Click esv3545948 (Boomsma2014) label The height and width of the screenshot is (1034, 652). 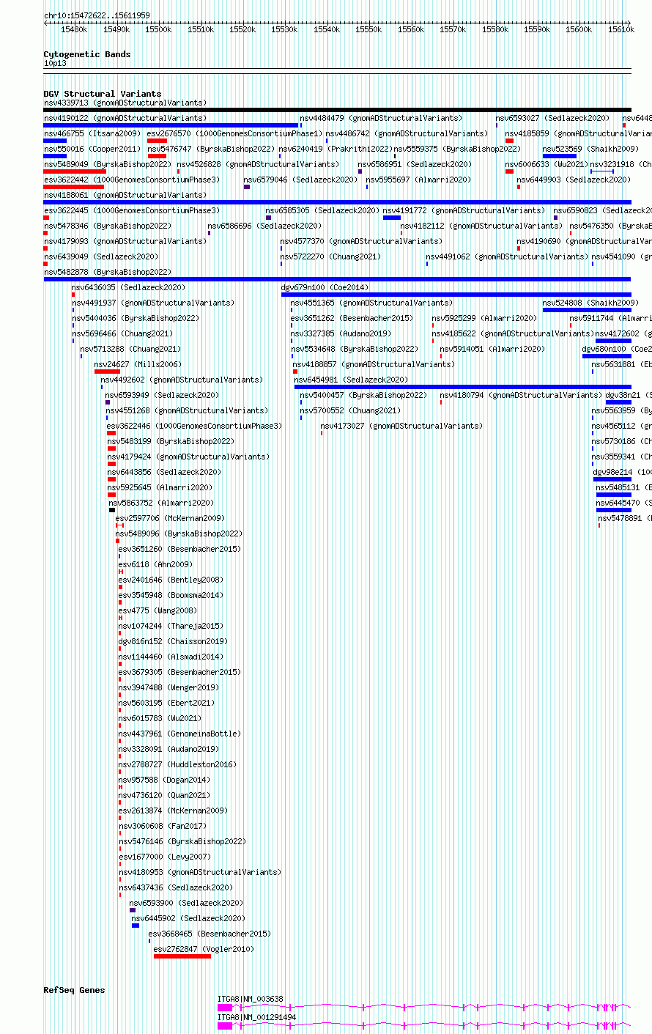171,595
